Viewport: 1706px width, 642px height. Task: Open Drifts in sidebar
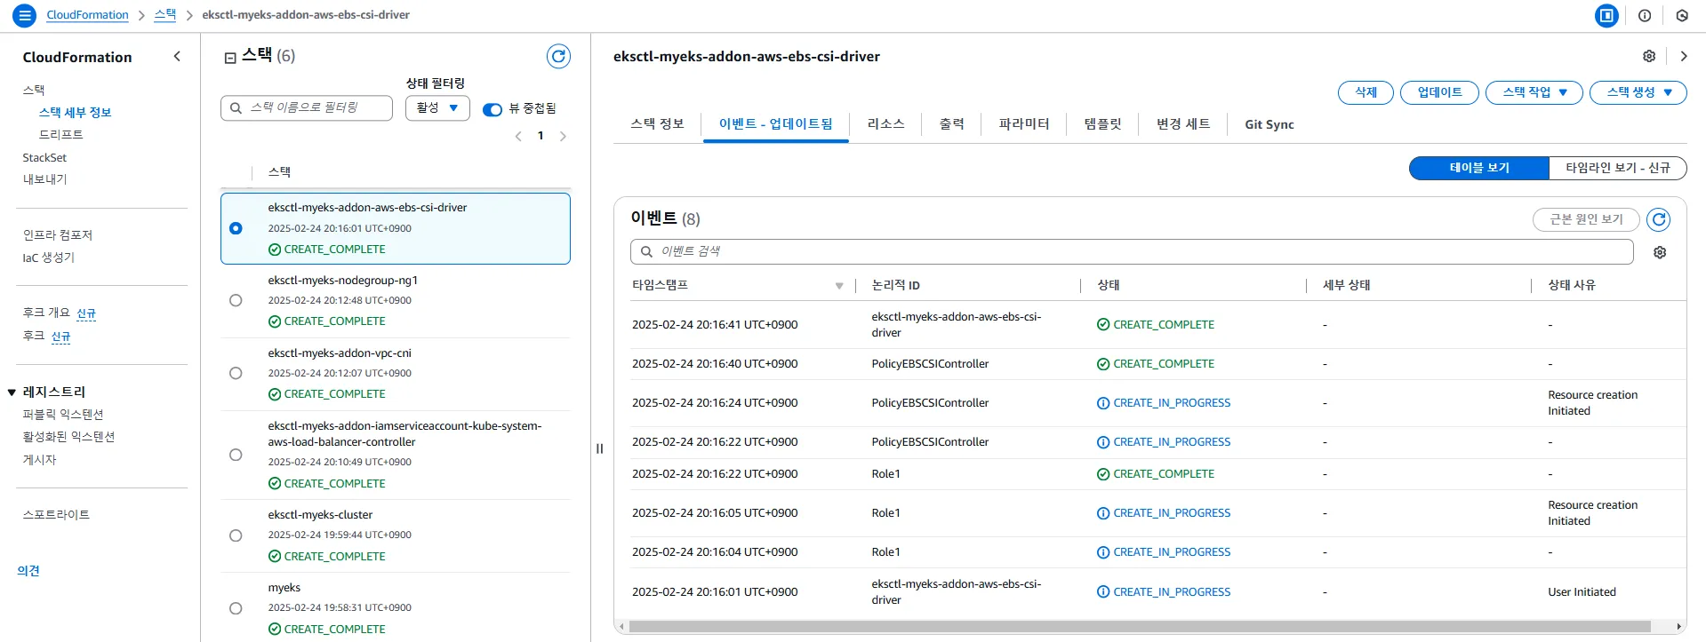pyautogui.click(x=60, y=135)
